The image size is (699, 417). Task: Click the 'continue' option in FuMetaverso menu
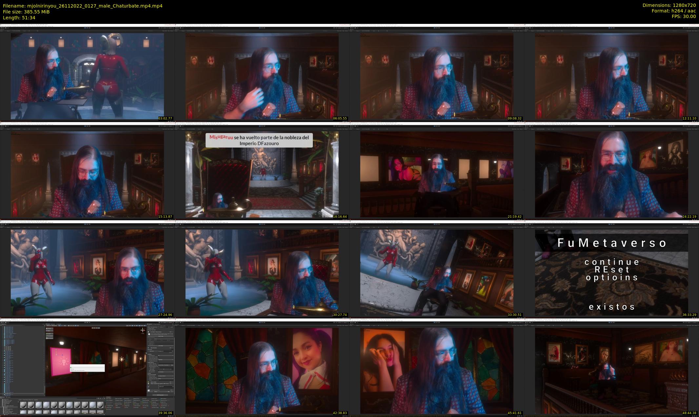click(612, 262)
